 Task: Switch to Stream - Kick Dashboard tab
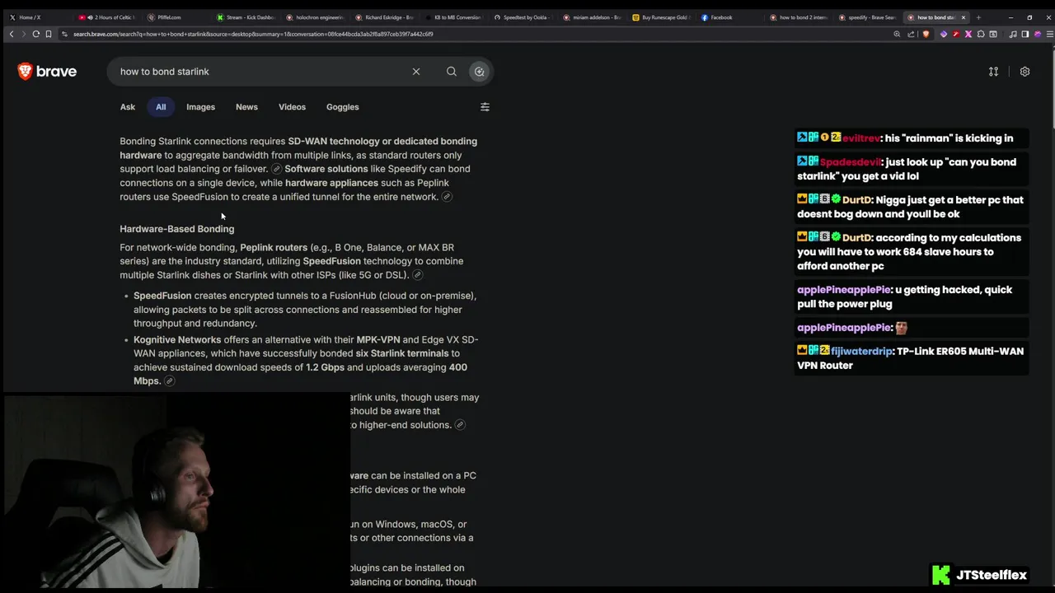(x=247, y=17)
